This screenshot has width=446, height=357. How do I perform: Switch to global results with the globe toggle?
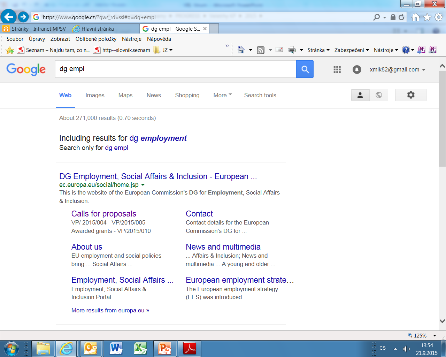(x=379, y=95)
